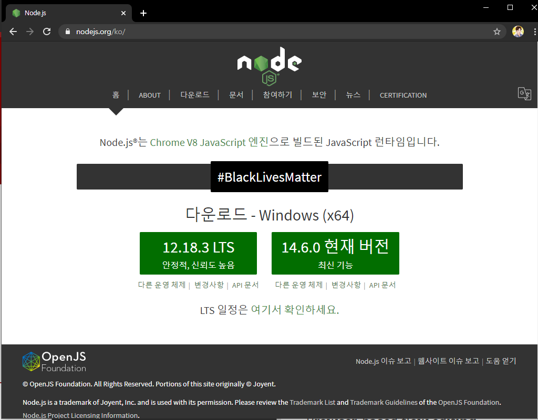Click the OpenJS Foundation logo

(x=54, y=361)
